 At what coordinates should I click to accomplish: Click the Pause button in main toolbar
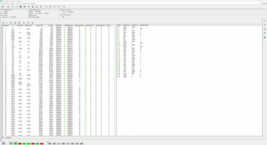(54, 6)
